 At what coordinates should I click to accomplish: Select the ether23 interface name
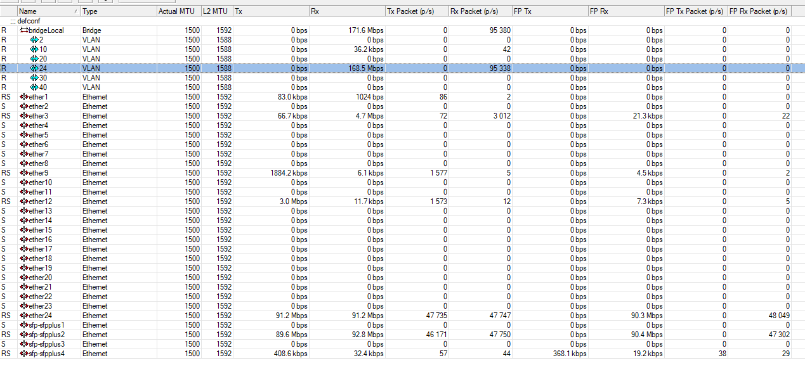[41, 306]
